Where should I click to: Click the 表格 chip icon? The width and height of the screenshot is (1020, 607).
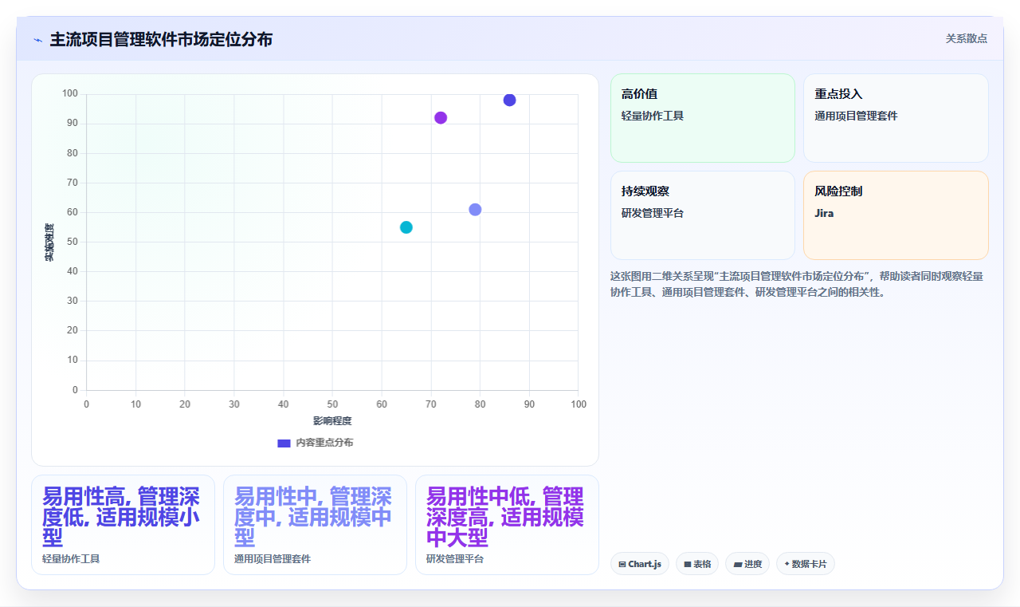[x=688, y=565]
